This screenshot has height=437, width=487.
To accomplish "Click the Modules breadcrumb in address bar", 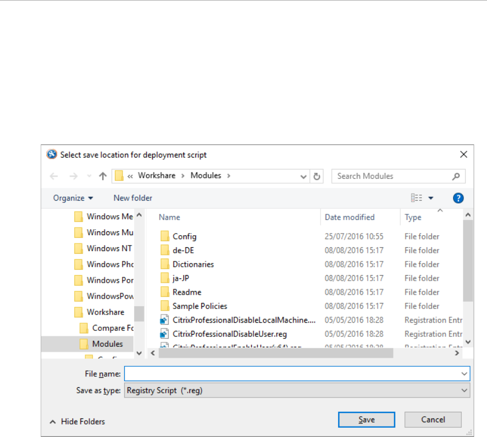I will 206,176.
